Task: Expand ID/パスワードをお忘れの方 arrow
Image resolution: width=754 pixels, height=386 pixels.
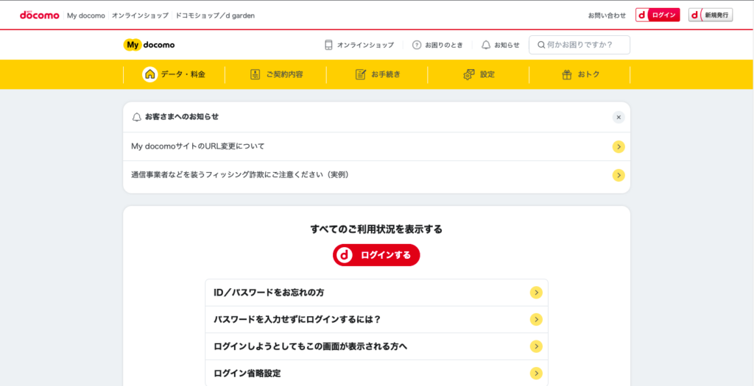Action: click(x=536, y=293)
